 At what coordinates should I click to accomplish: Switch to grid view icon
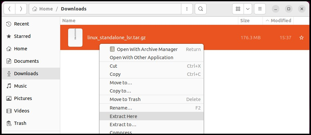coord(238,9)
